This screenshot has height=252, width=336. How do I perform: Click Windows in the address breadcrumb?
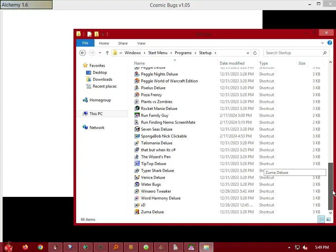[x=133, y=53]
